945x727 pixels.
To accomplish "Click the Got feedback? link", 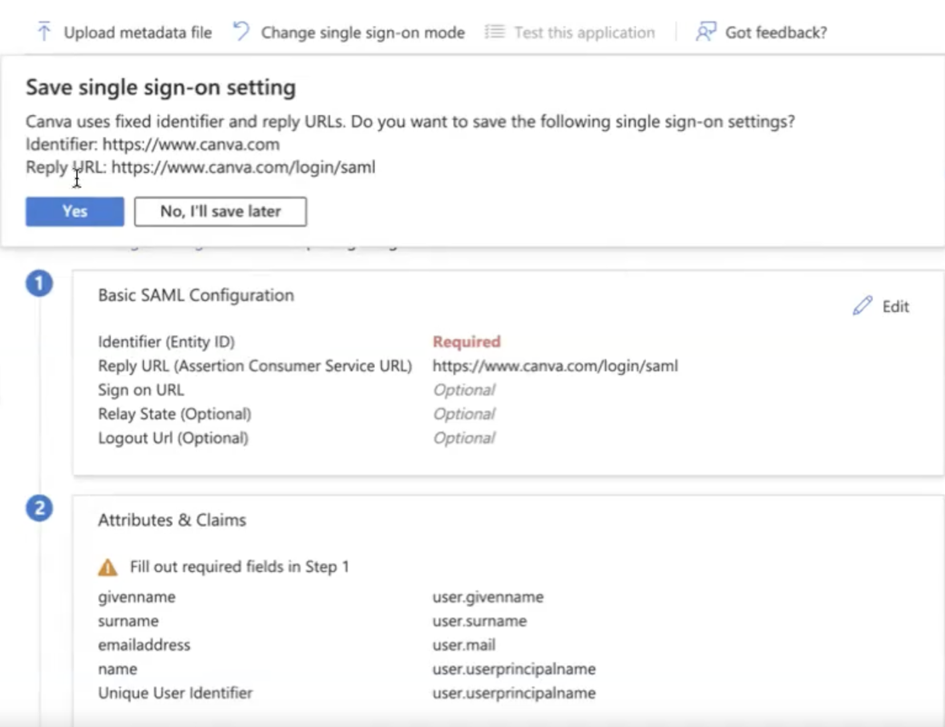I will coord(776,33).
